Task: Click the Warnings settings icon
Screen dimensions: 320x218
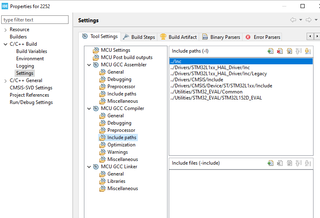Action: coord(103,152)
